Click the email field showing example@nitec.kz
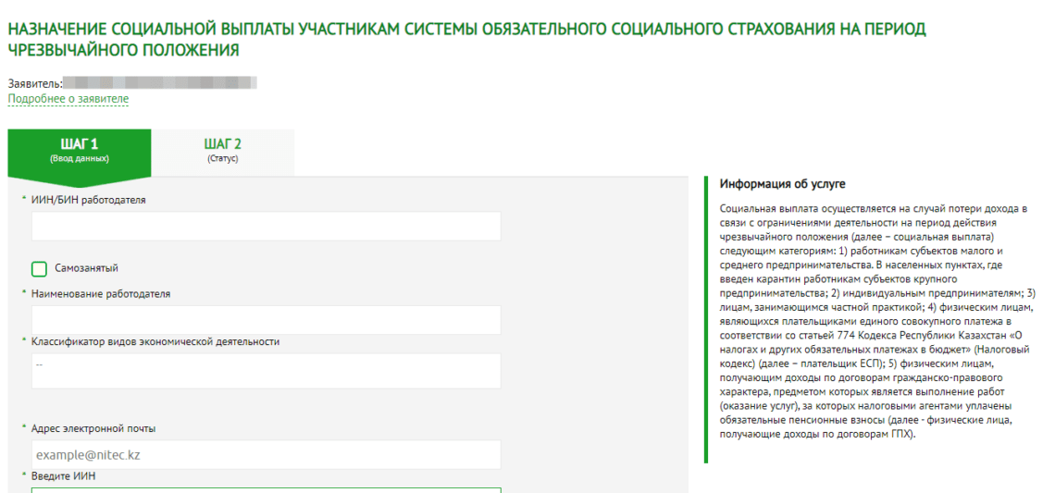The height and width of the screenshot is (493, 1055). (x=266, y=454)
